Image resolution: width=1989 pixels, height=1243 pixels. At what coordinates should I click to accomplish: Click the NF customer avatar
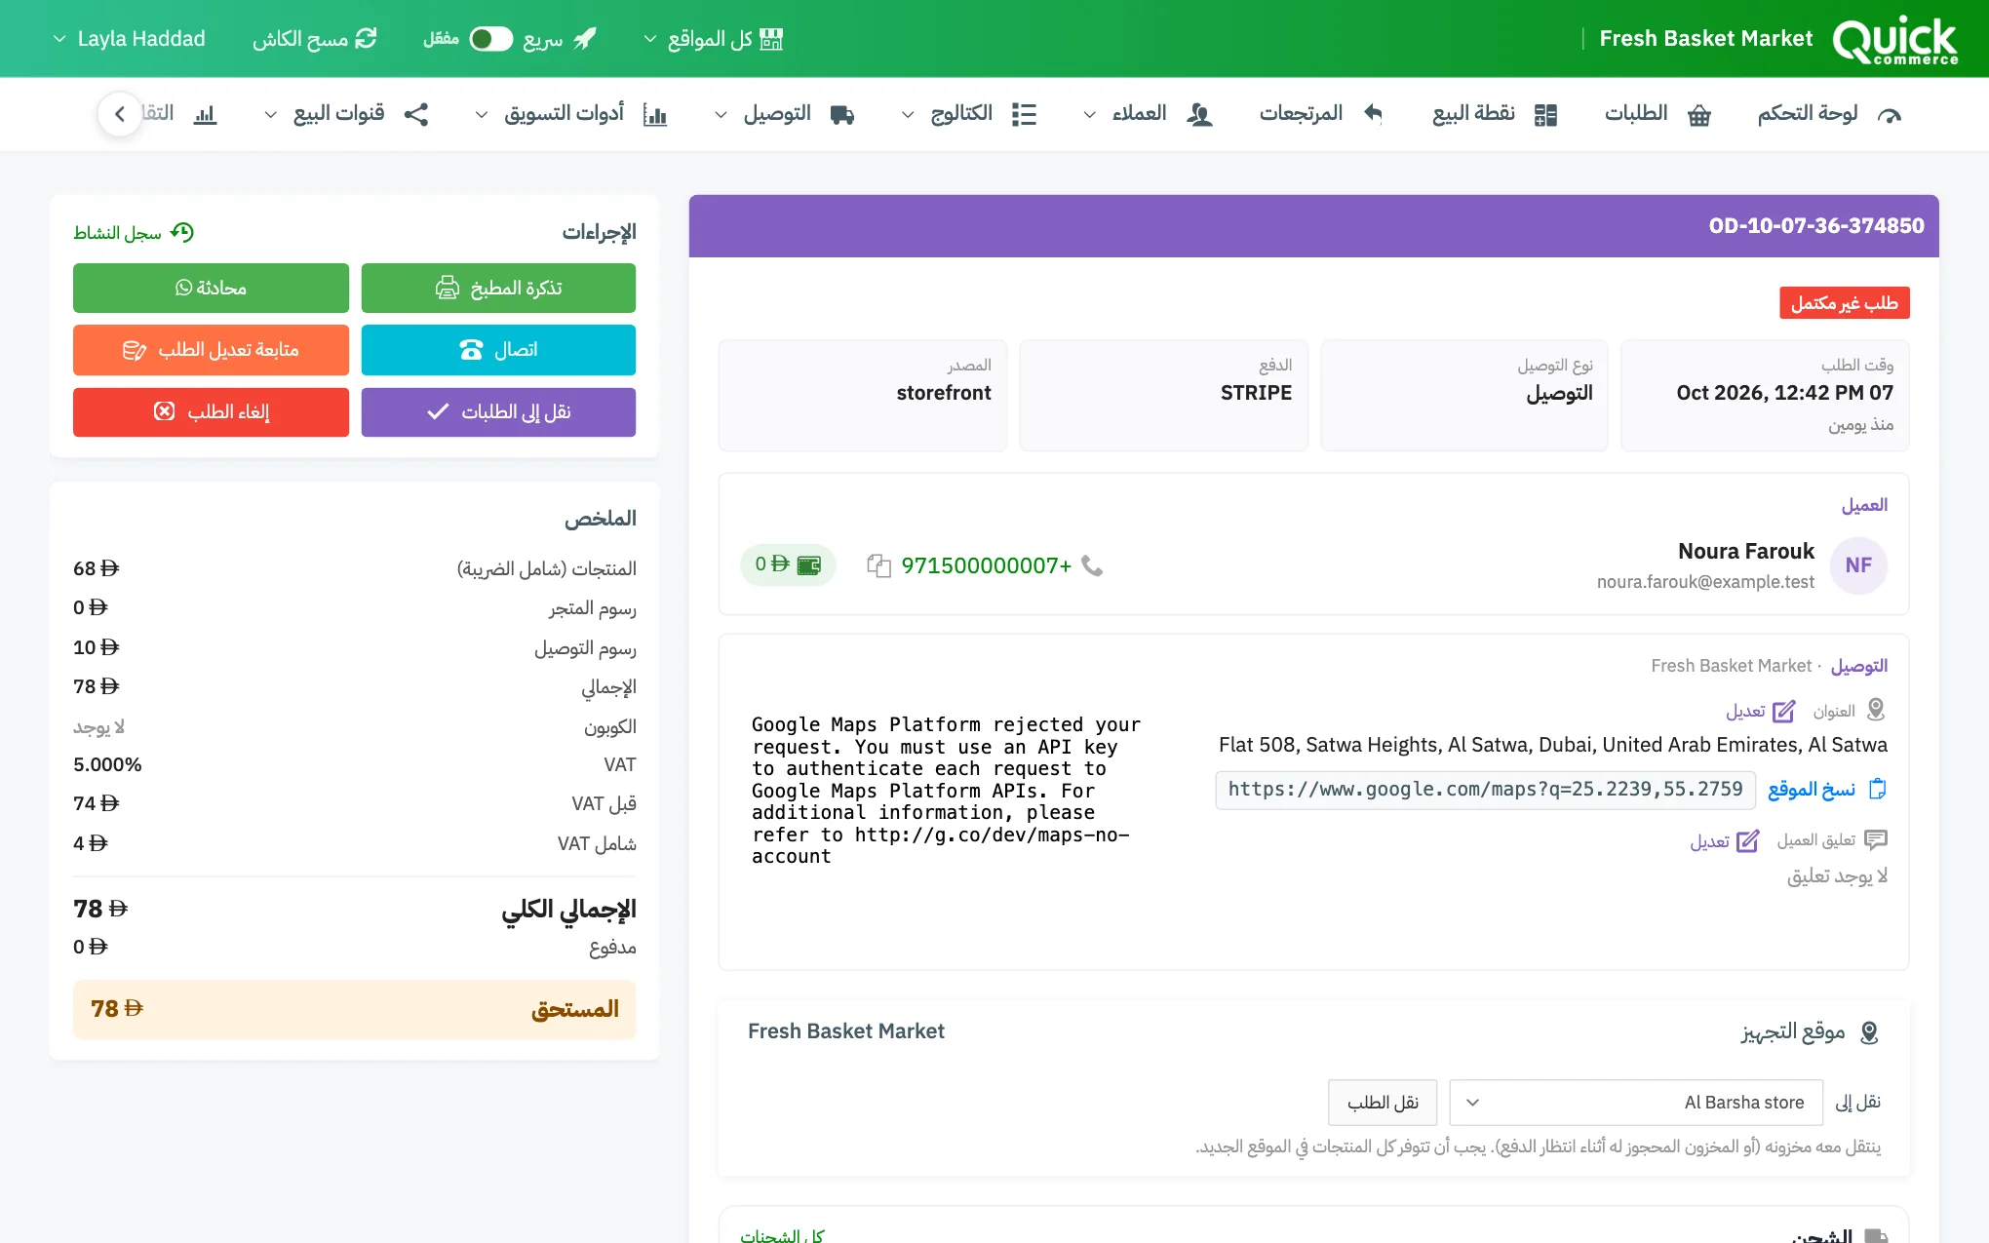coord(1858,565)
